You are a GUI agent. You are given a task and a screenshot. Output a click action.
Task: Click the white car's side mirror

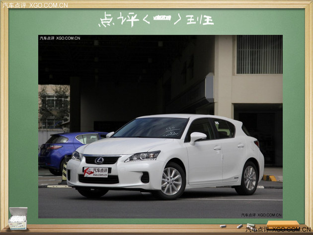pyautogui.click(x=197, y=137)
